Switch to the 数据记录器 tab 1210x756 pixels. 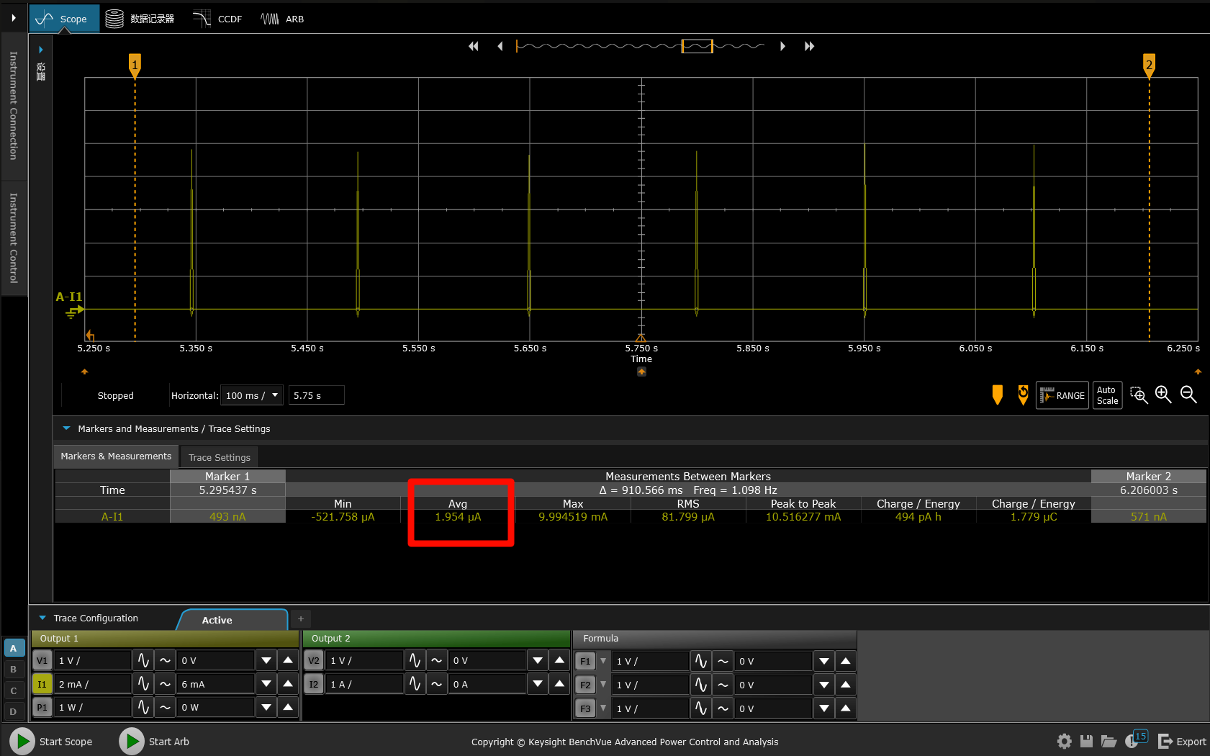[140, 19]
